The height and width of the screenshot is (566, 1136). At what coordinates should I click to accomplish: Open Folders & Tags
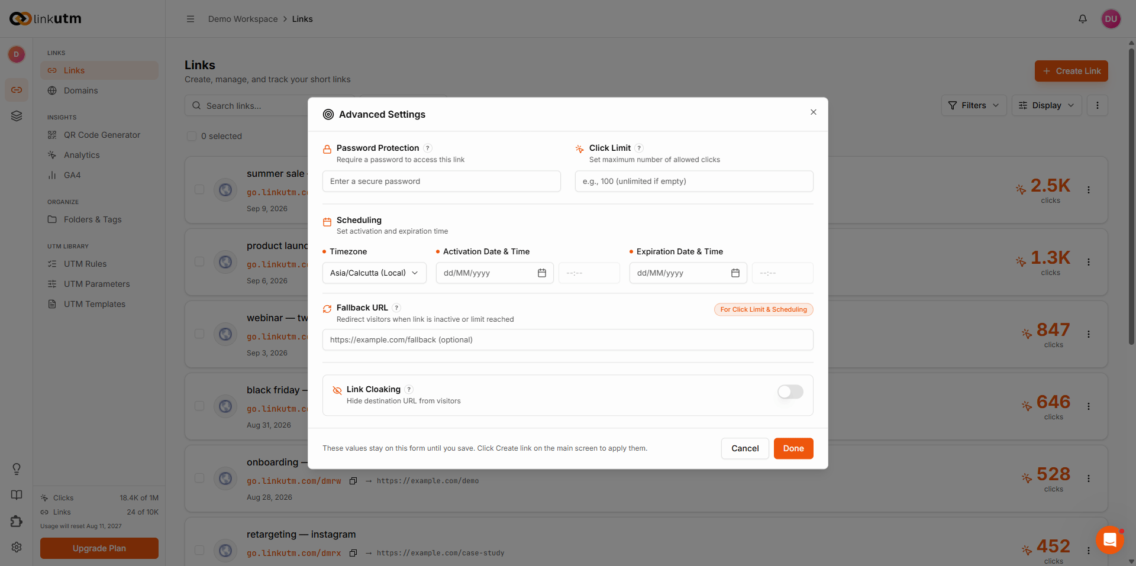tap(99, 219)
